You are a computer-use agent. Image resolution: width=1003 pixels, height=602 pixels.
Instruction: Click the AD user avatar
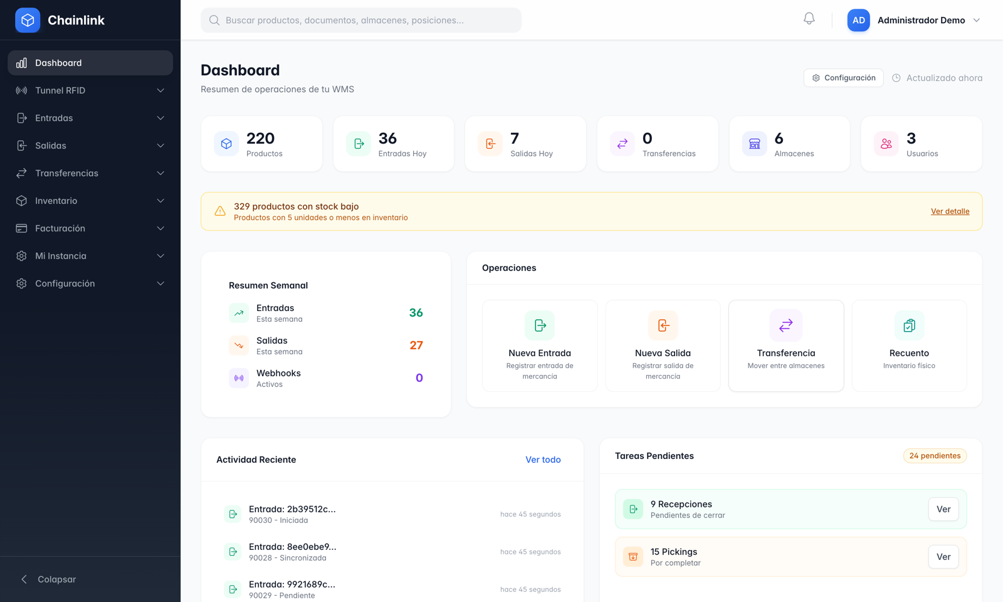pyautogui.click(x=858, y=20)
